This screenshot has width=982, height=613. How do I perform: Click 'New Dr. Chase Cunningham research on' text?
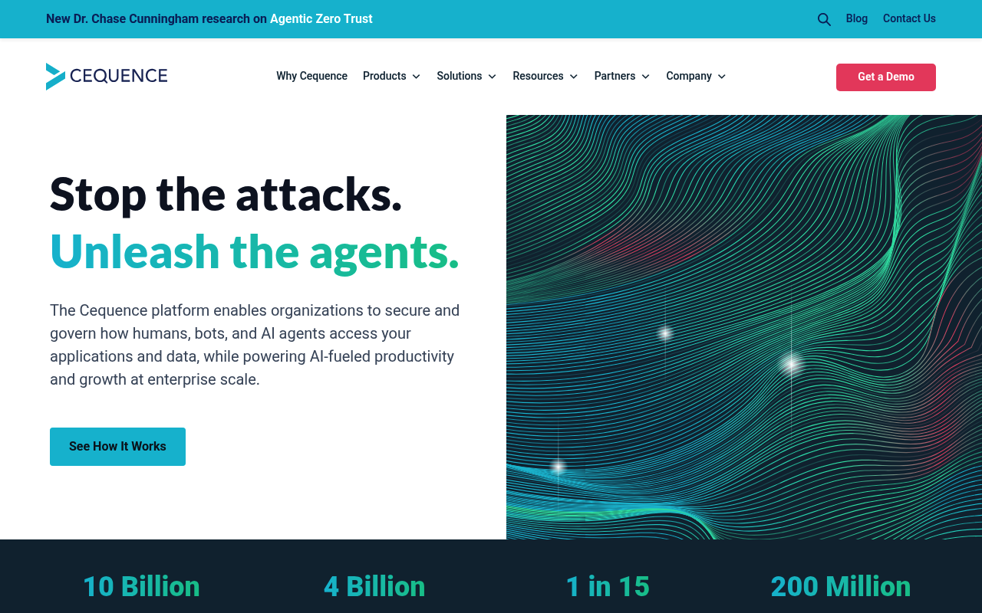pos(157,18)
